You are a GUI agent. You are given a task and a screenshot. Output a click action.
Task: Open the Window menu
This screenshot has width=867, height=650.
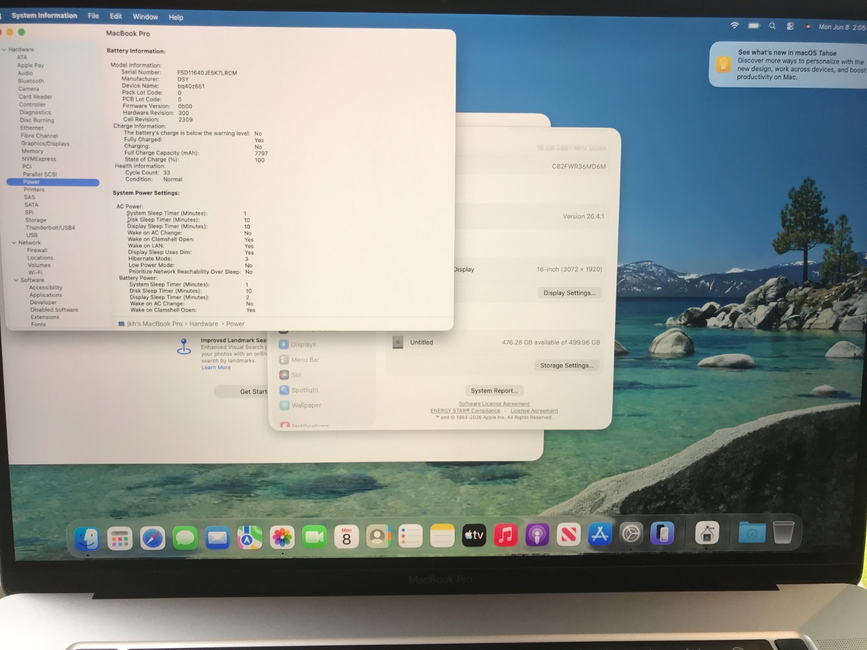145,17
